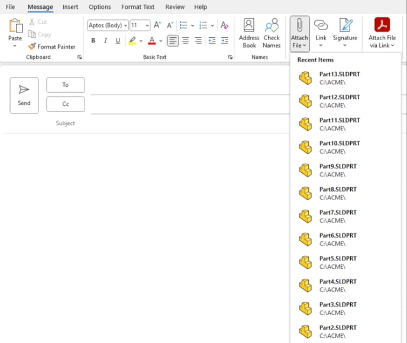Choose Part2.SLDPRT in recent items

[345, 332]
